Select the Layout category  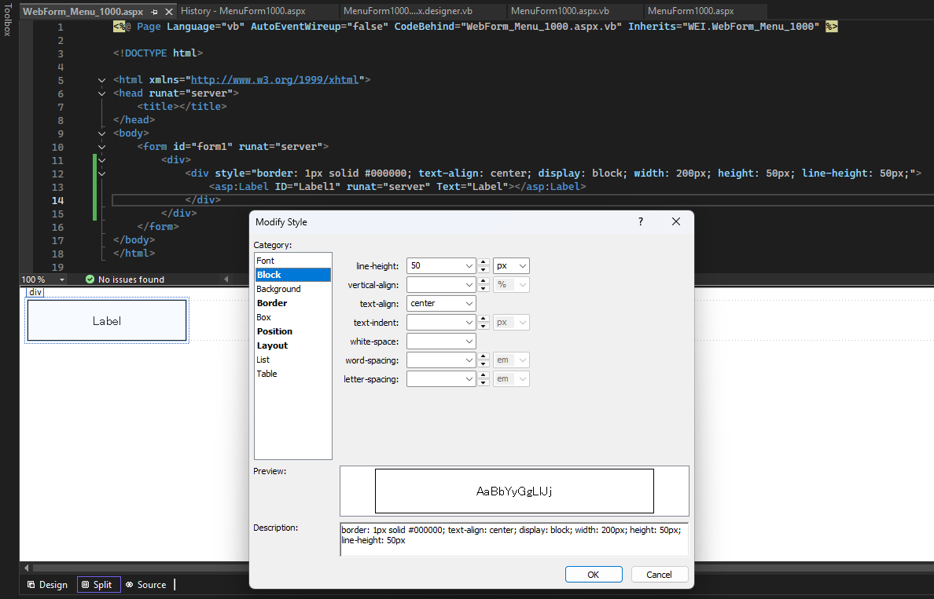[x=292, y=345]
